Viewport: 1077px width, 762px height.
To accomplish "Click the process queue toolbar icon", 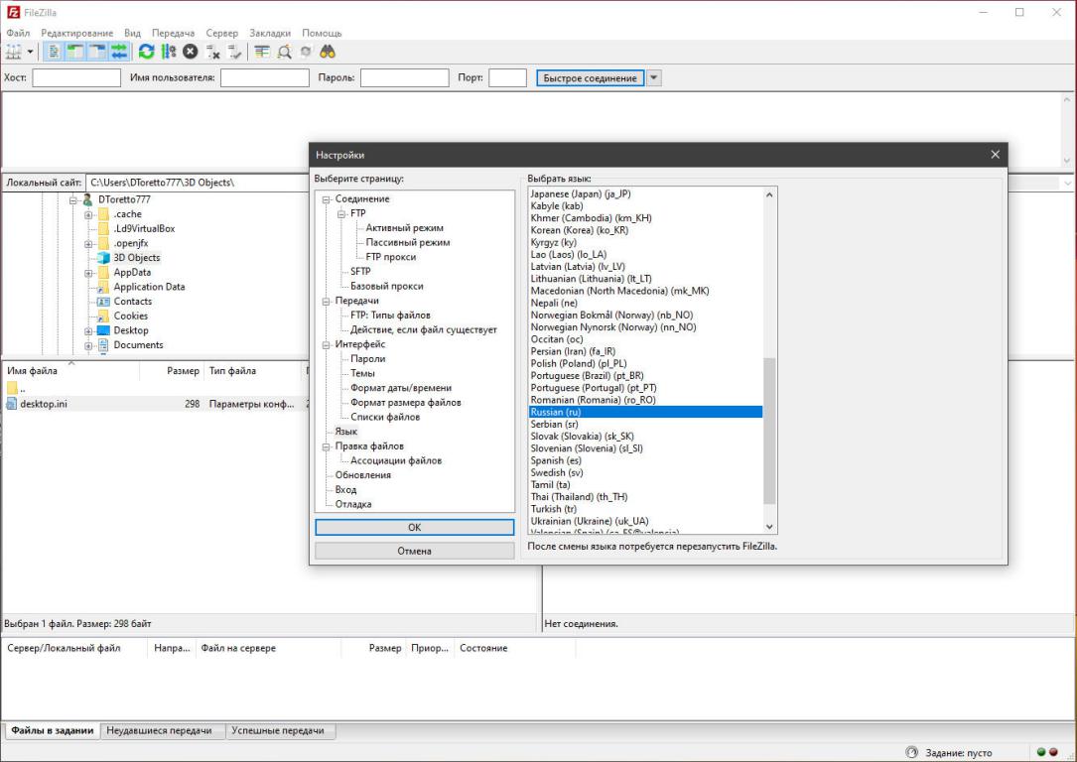I will pyautogui.click(x=168, y=52).
